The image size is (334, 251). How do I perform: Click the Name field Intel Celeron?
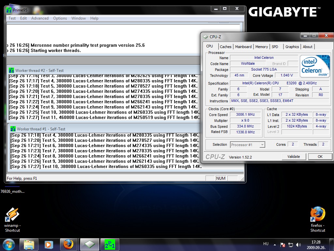[264, 58]
